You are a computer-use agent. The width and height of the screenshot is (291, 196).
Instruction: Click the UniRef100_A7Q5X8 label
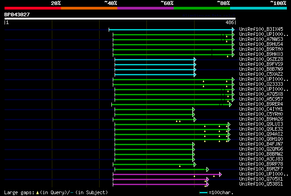261,94
